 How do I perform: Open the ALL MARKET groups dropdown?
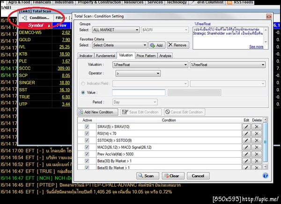116,30
